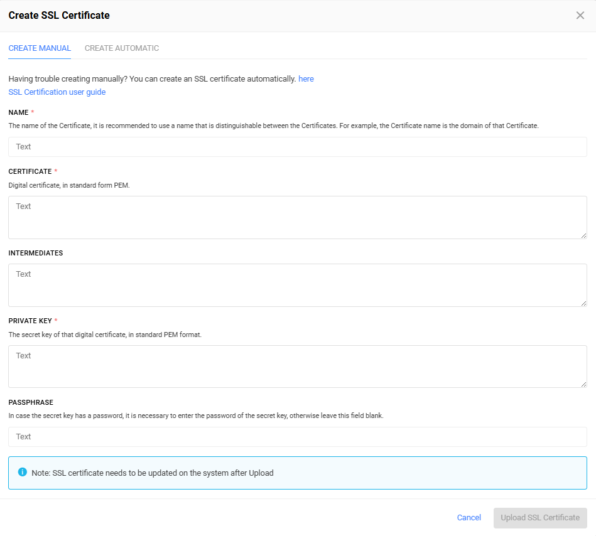Click the Upload SSL Certificate button
This screenshot has width=596, height=536.
pyautogui.click(x=540, y=518)
